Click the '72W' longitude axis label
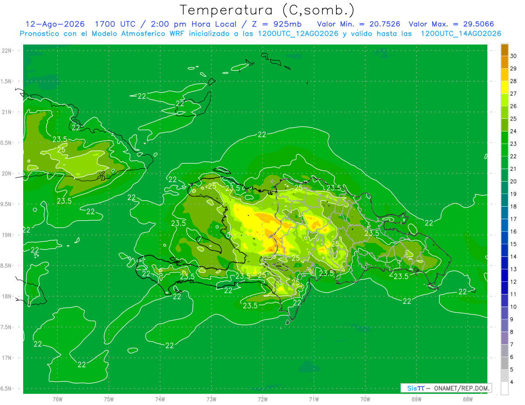The image size is (525, 405). [x=262, y=399]
